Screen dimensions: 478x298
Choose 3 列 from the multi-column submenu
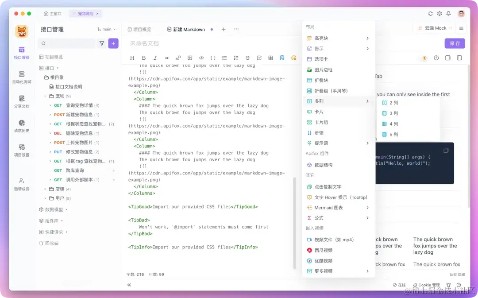(x=408, y=113)
